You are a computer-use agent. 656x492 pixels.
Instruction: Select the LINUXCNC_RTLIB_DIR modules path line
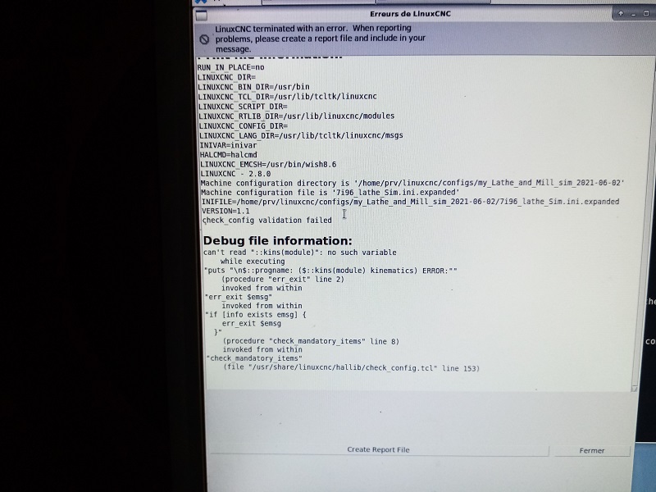pos(297,116)
